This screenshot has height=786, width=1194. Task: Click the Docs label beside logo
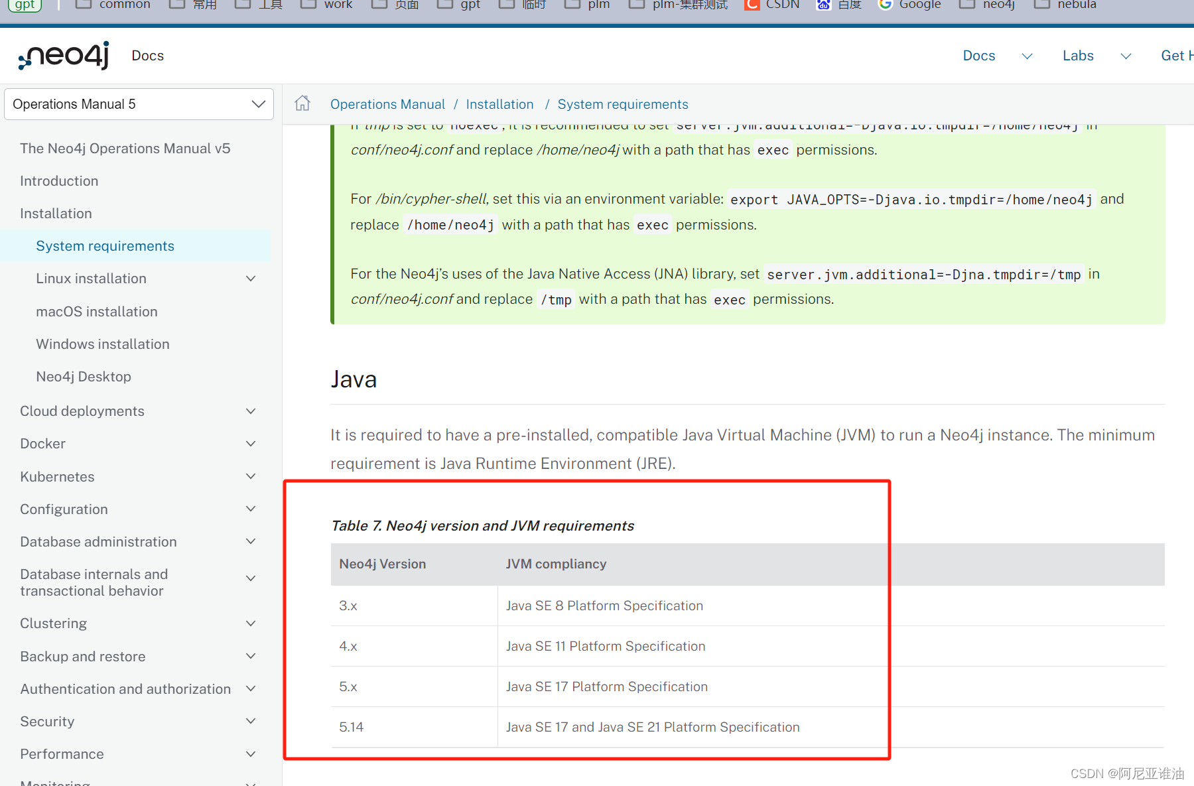coord(147,56)
